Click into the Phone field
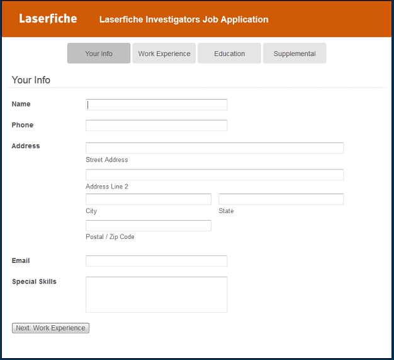 click(x=157, y=125)
